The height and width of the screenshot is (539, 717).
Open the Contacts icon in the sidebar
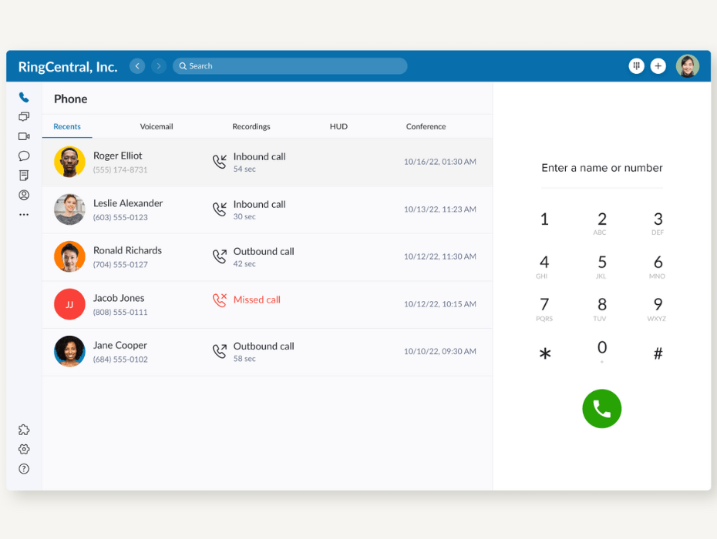[24, 195]
